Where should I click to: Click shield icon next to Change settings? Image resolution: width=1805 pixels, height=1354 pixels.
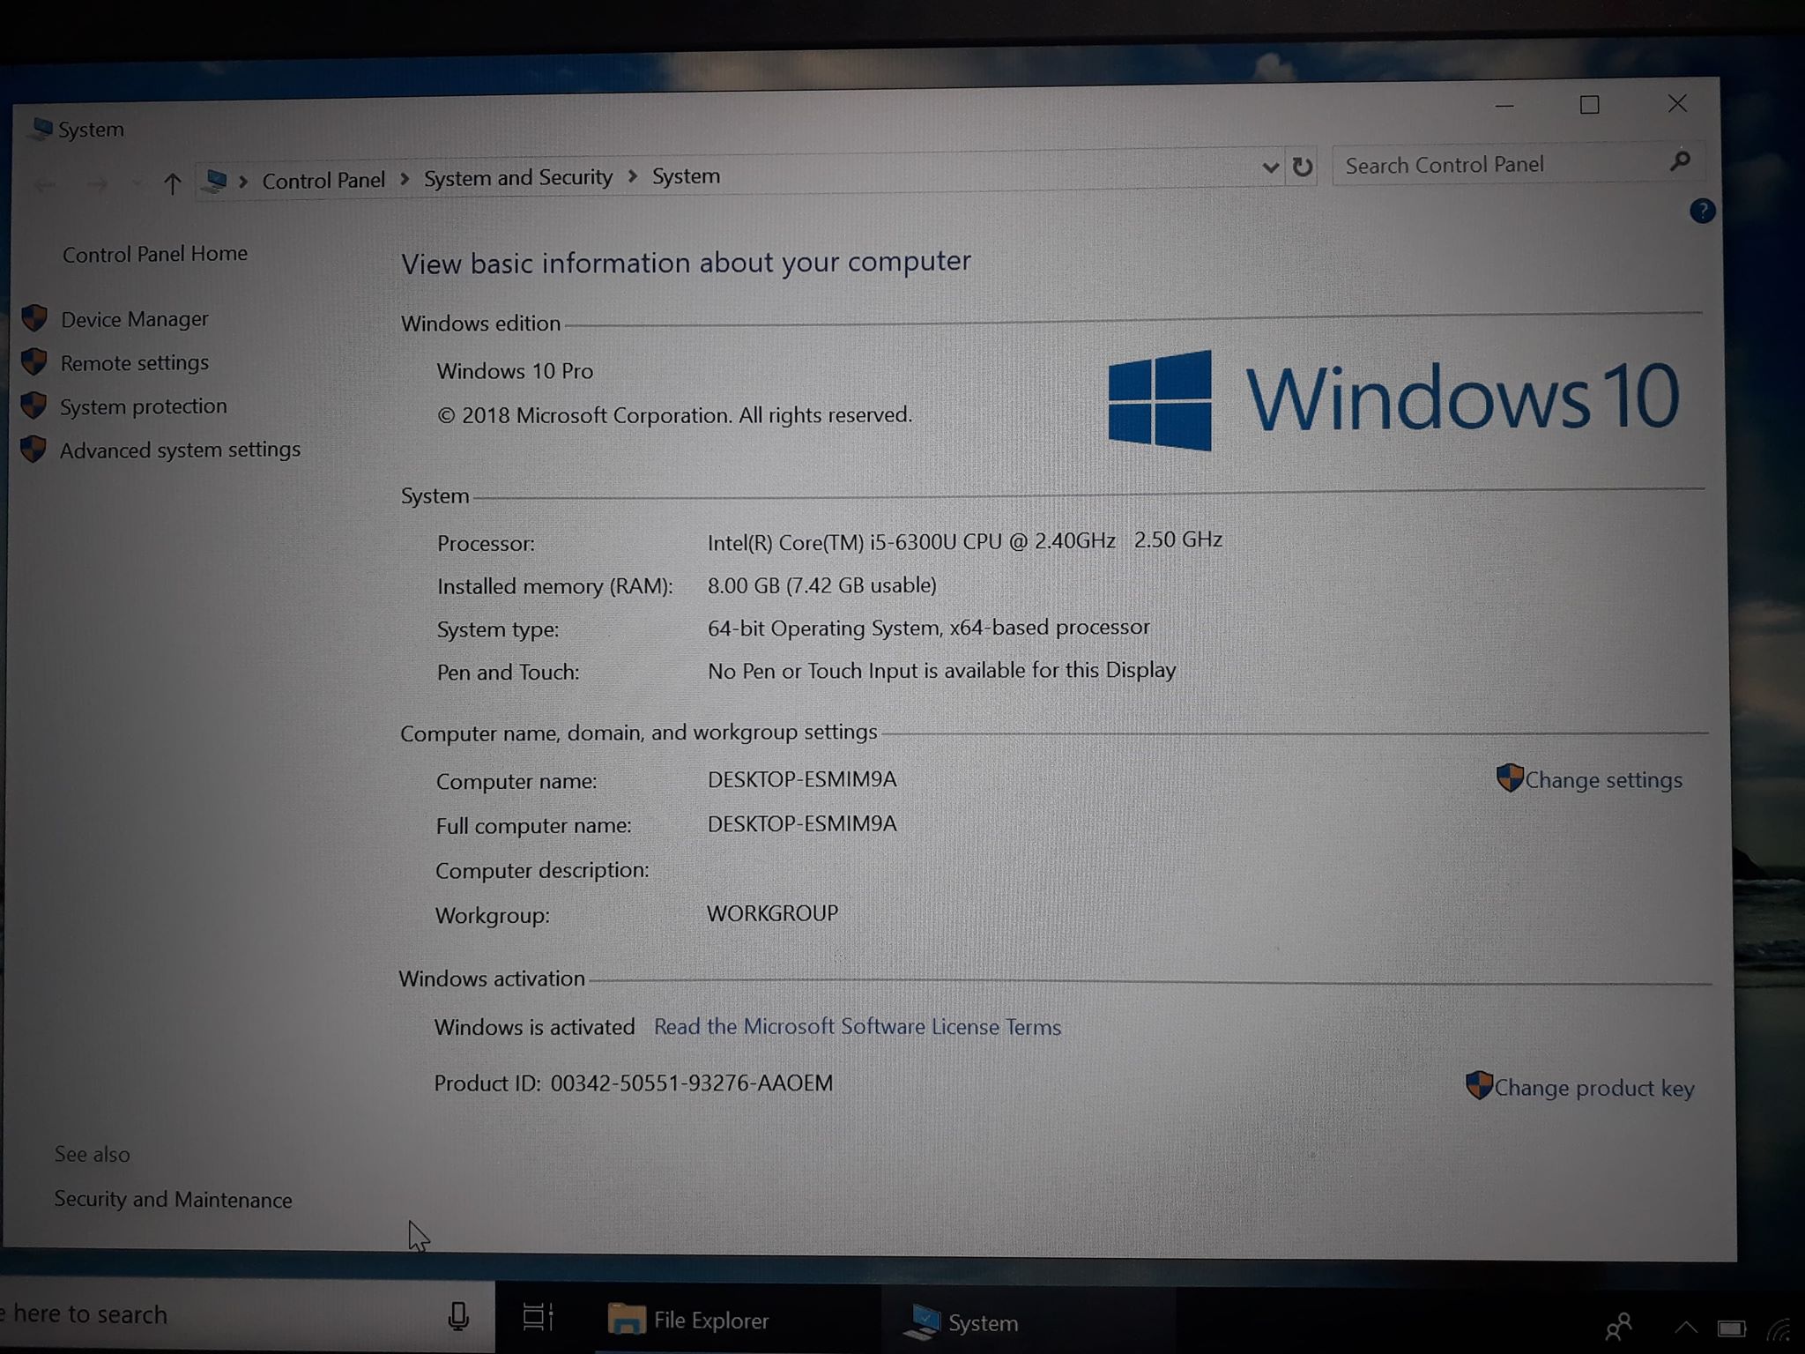[1510, 777]
